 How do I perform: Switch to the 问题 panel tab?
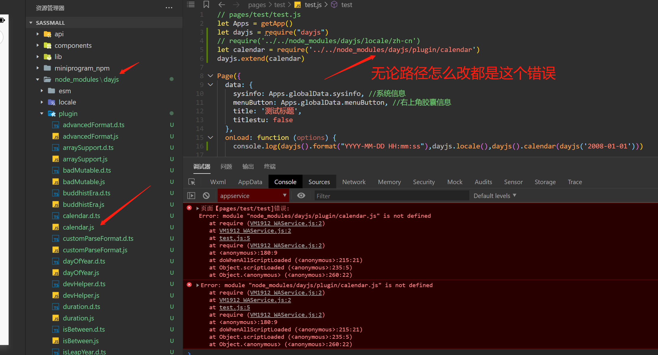226,166
